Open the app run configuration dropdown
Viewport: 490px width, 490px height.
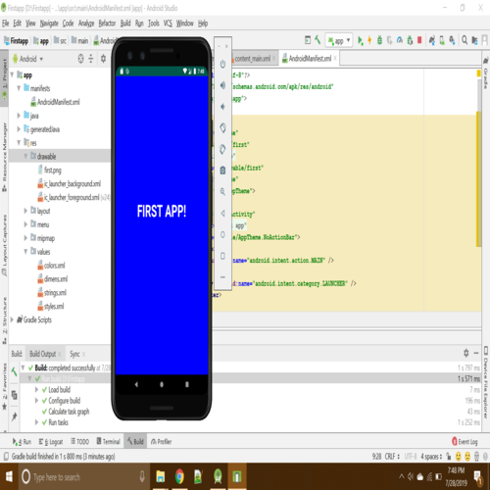point(339,40)
